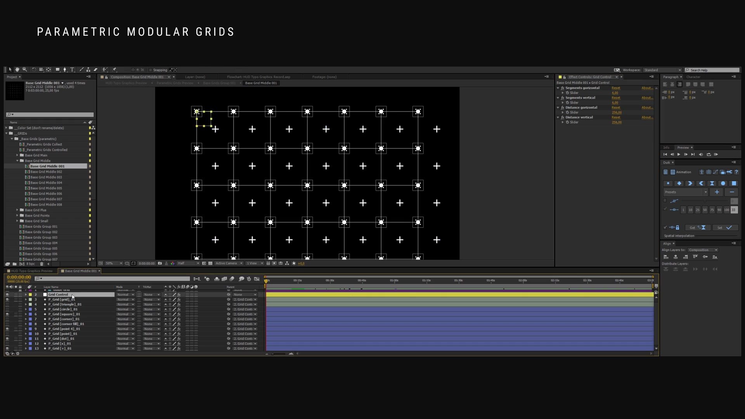This screenshot has height=419, width=745.
Task: Click the Play button in Preview panel
Action: pyautogui.click(x=679, y=154)
